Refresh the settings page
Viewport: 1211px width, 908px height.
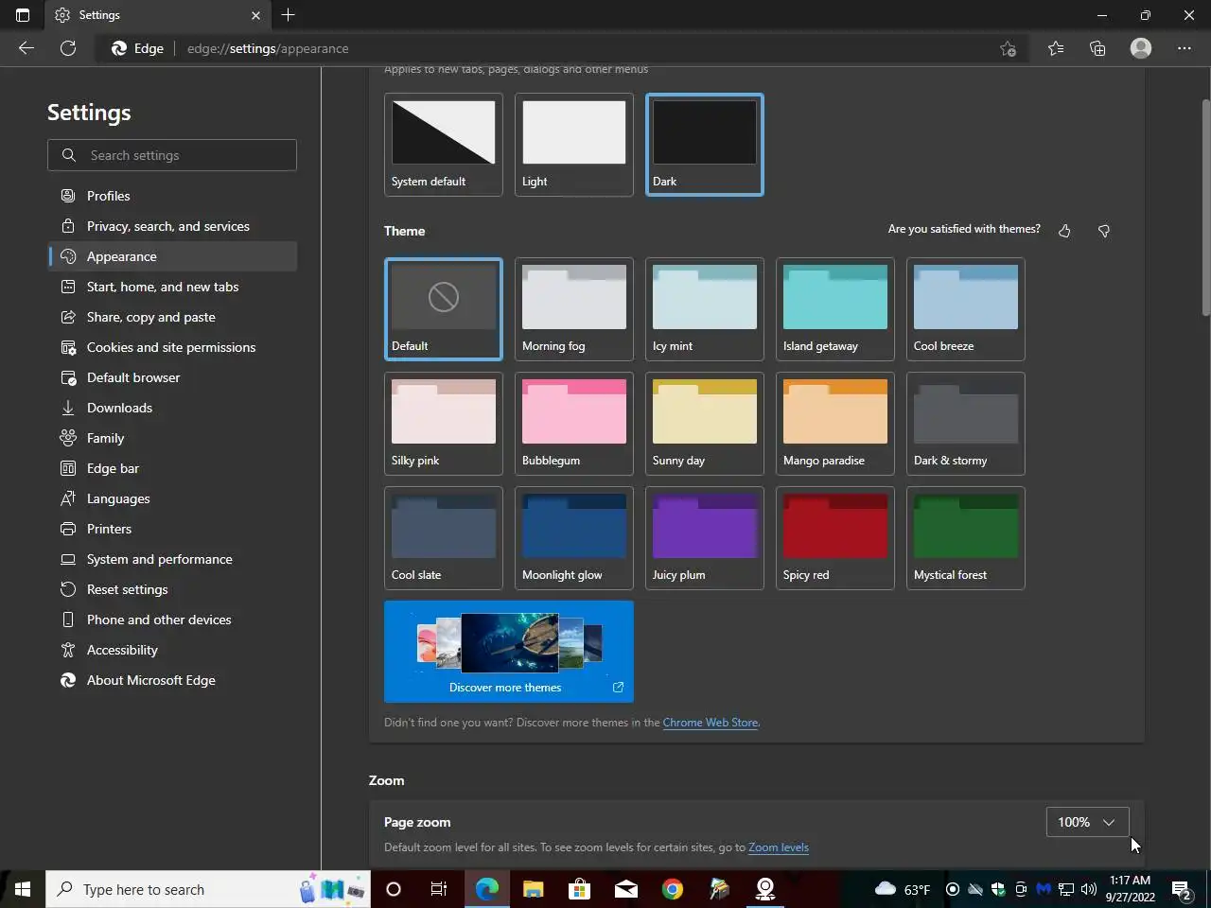(x=68, y=48)
